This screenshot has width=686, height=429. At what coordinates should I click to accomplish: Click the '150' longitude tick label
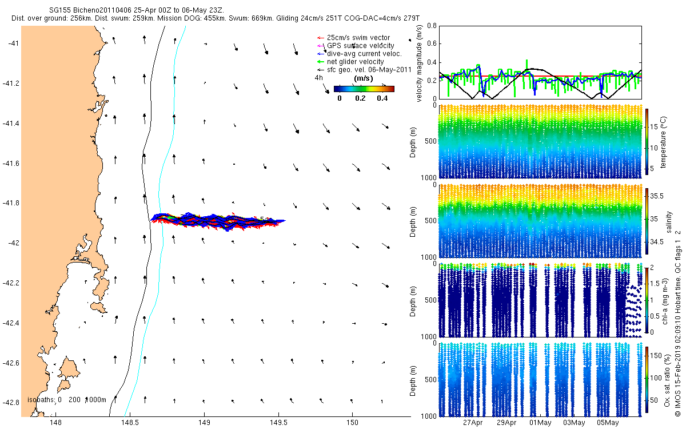pyautogui.click(x=353, y=423)
